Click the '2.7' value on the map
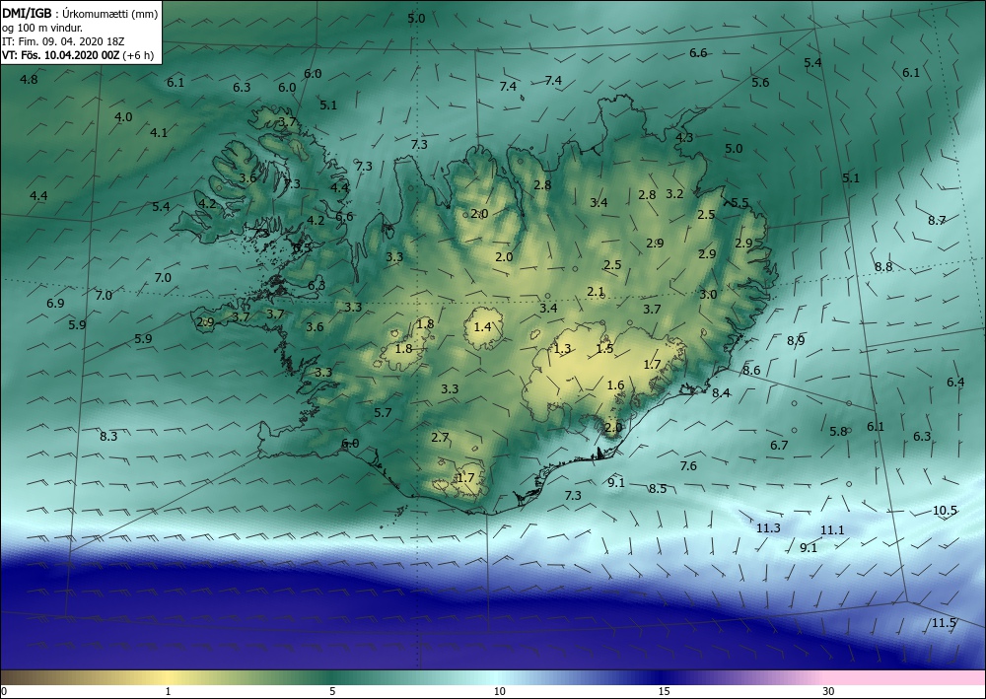This screenshot has height=699, width=986. click(x=440, y=438)
